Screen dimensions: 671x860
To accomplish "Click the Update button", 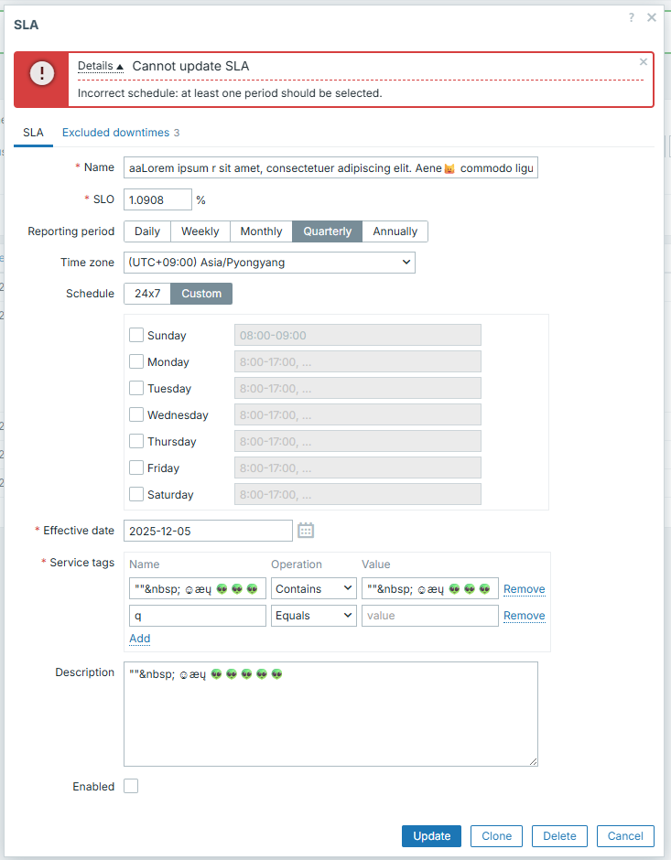I will [431, 836].
